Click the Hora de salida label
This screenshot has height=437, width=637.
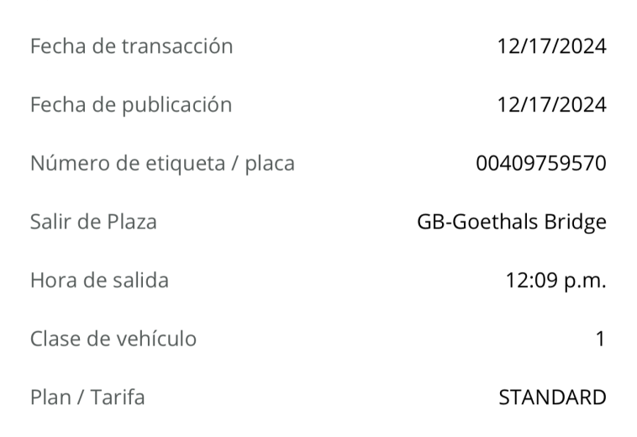click(99, 280)
